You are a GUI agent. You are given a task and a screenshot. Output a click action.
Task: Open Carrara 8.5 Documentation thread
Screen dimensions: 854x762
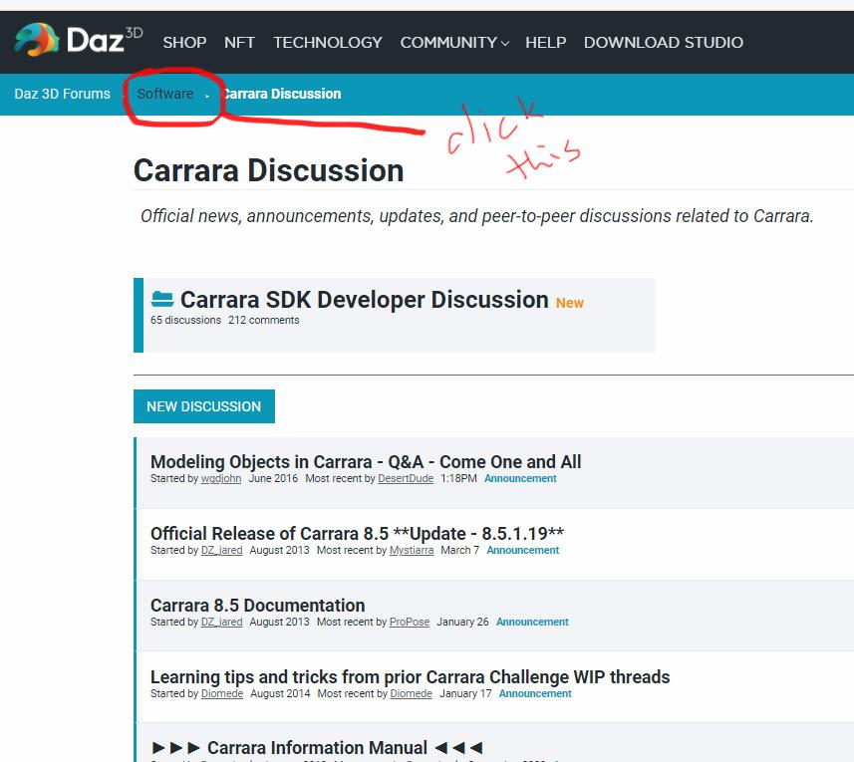point(257,606)
